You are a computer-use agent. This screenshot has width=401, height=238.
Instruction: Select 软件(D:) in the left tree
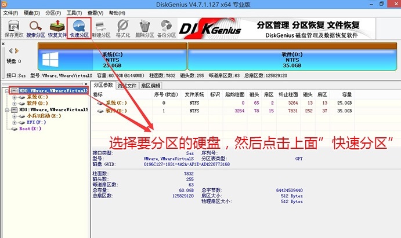click(x=37, y=103)
